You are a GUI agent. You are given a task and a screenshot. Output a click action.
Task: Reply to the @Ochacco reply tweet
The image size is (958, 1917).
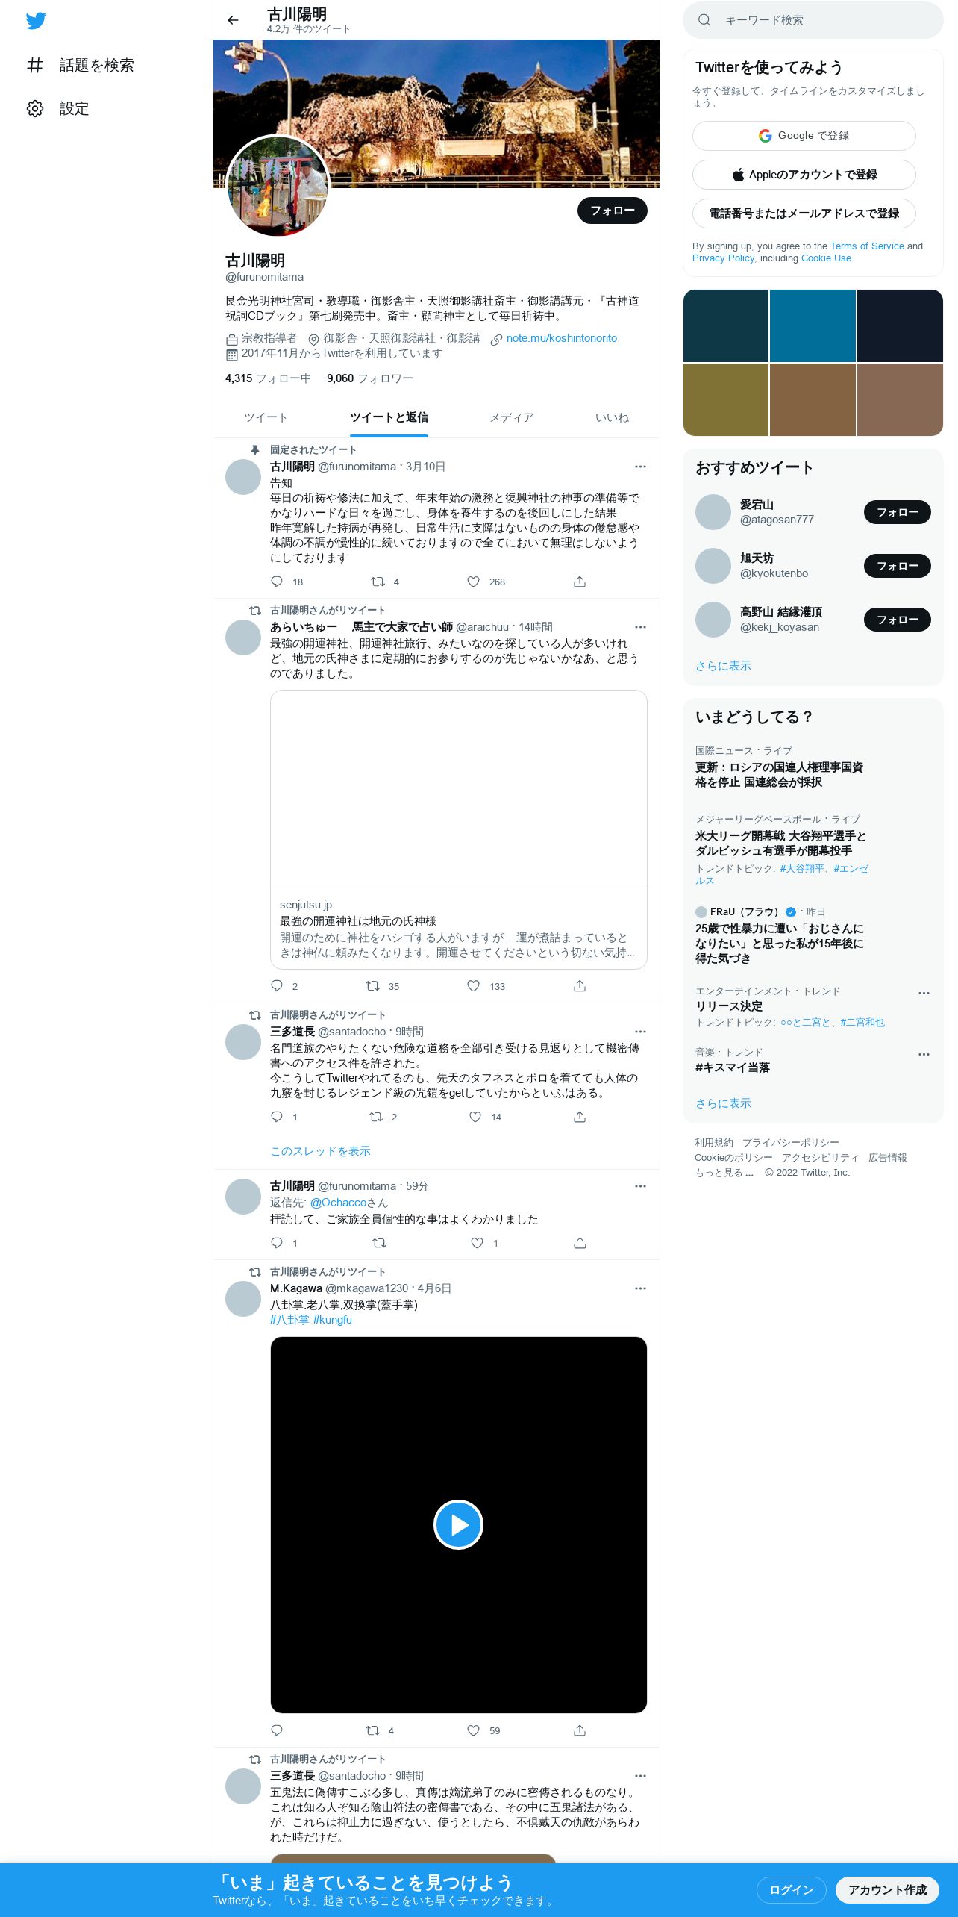click(277, 1243)
